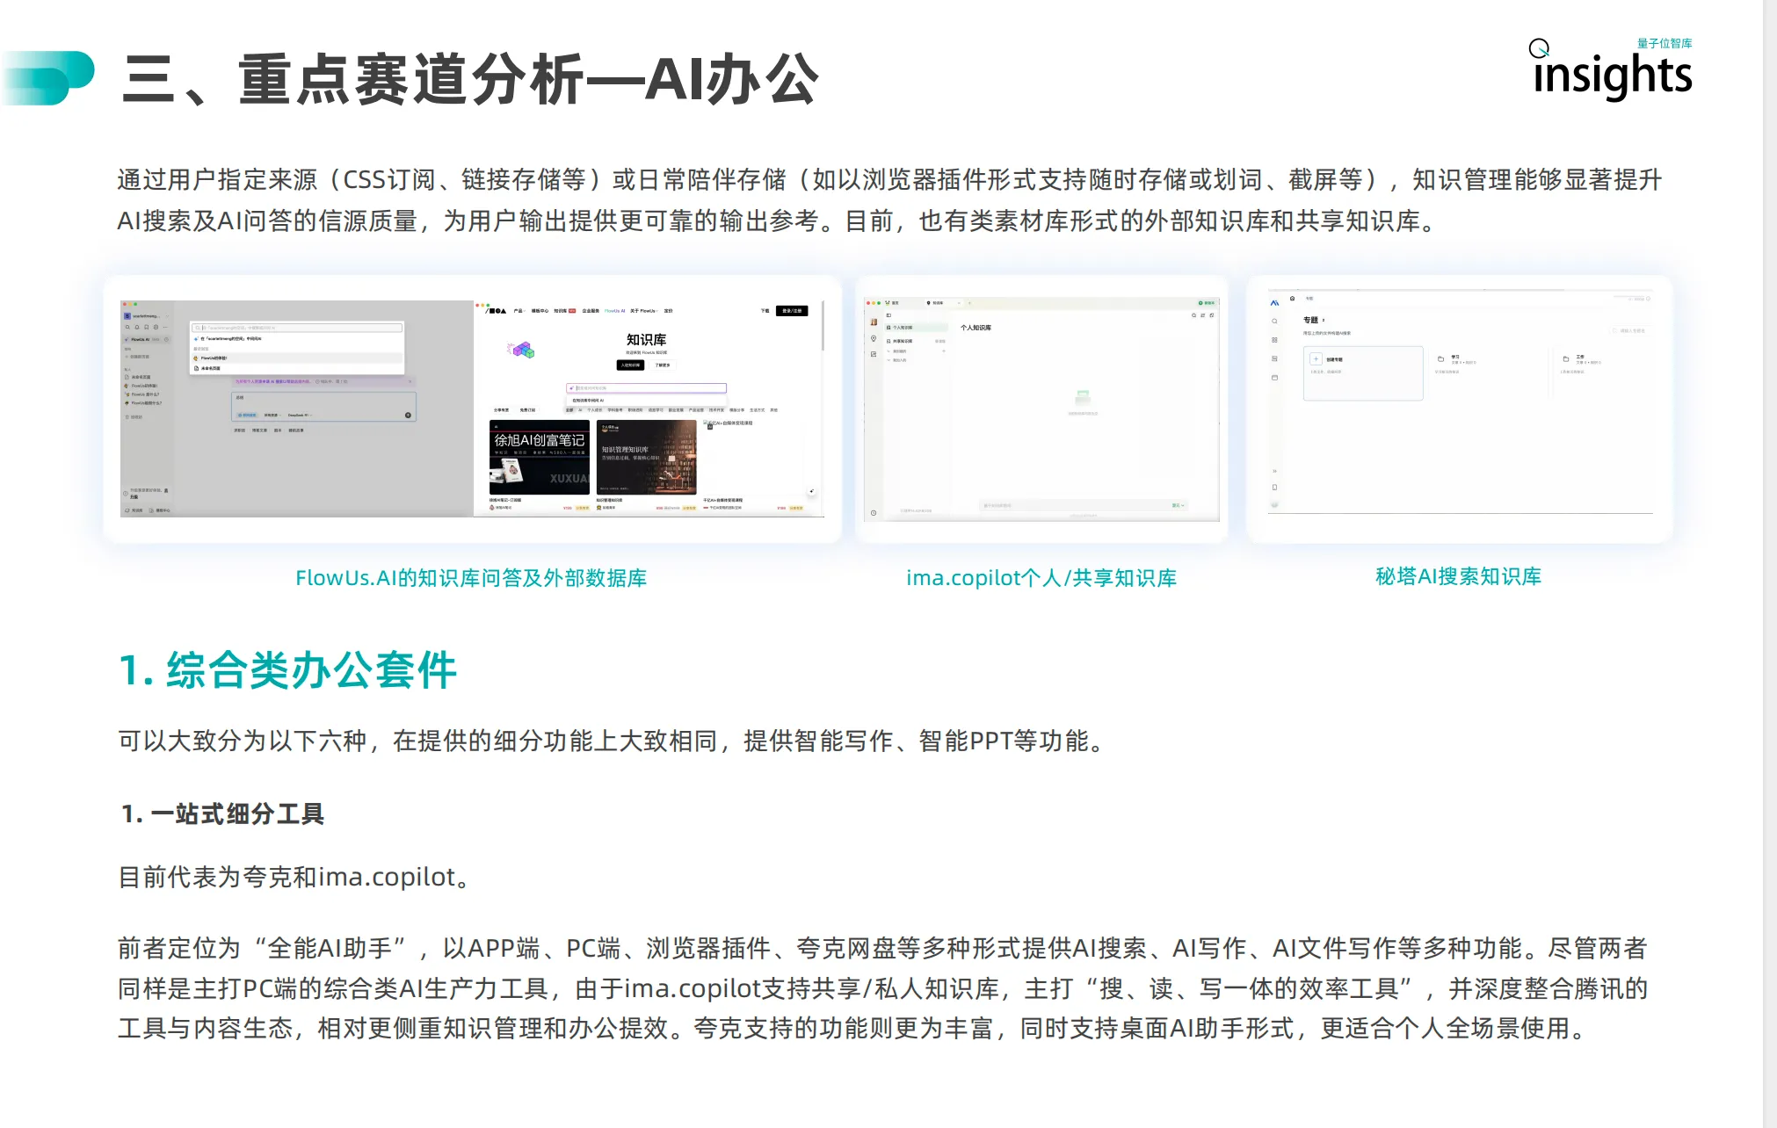
Task: Select the bell notification icon in FlowUs sidebar
Action: click(137, 328)
